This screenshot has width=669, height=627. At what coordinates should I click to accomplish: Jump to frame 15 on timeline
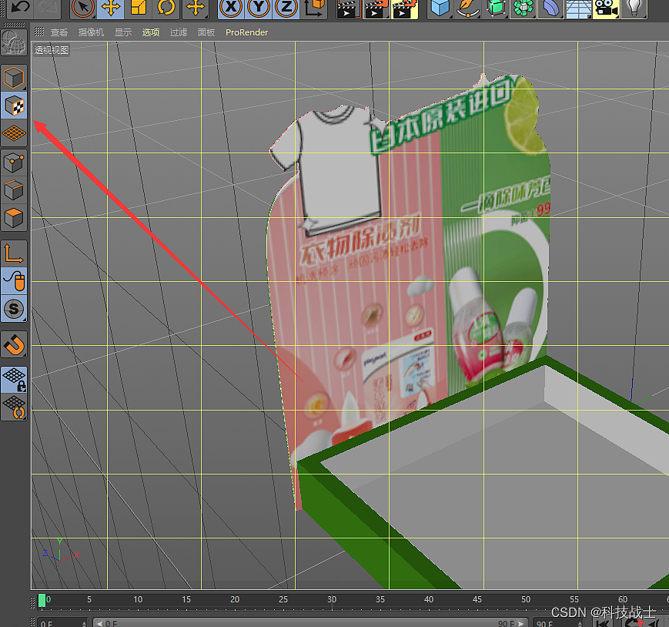(186, 600)
